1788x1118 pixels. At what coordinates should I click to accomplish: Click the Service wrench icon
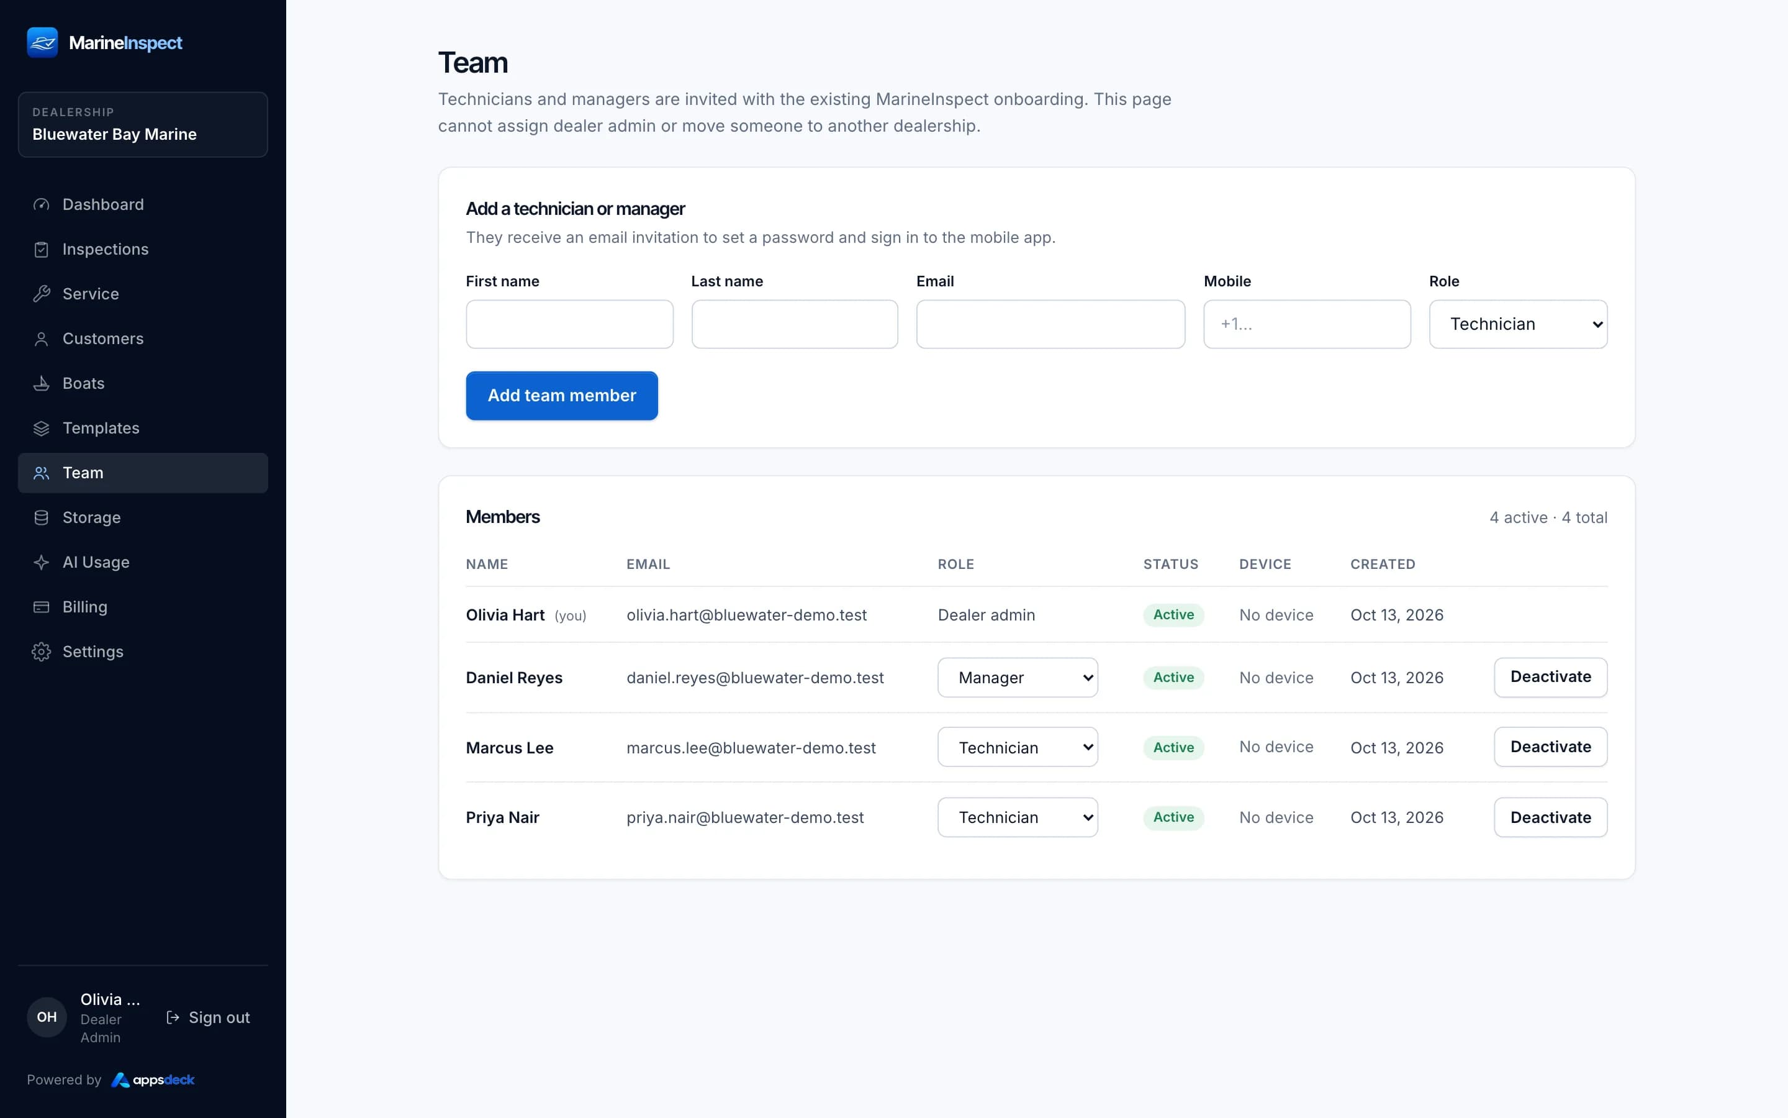point(42,294)
